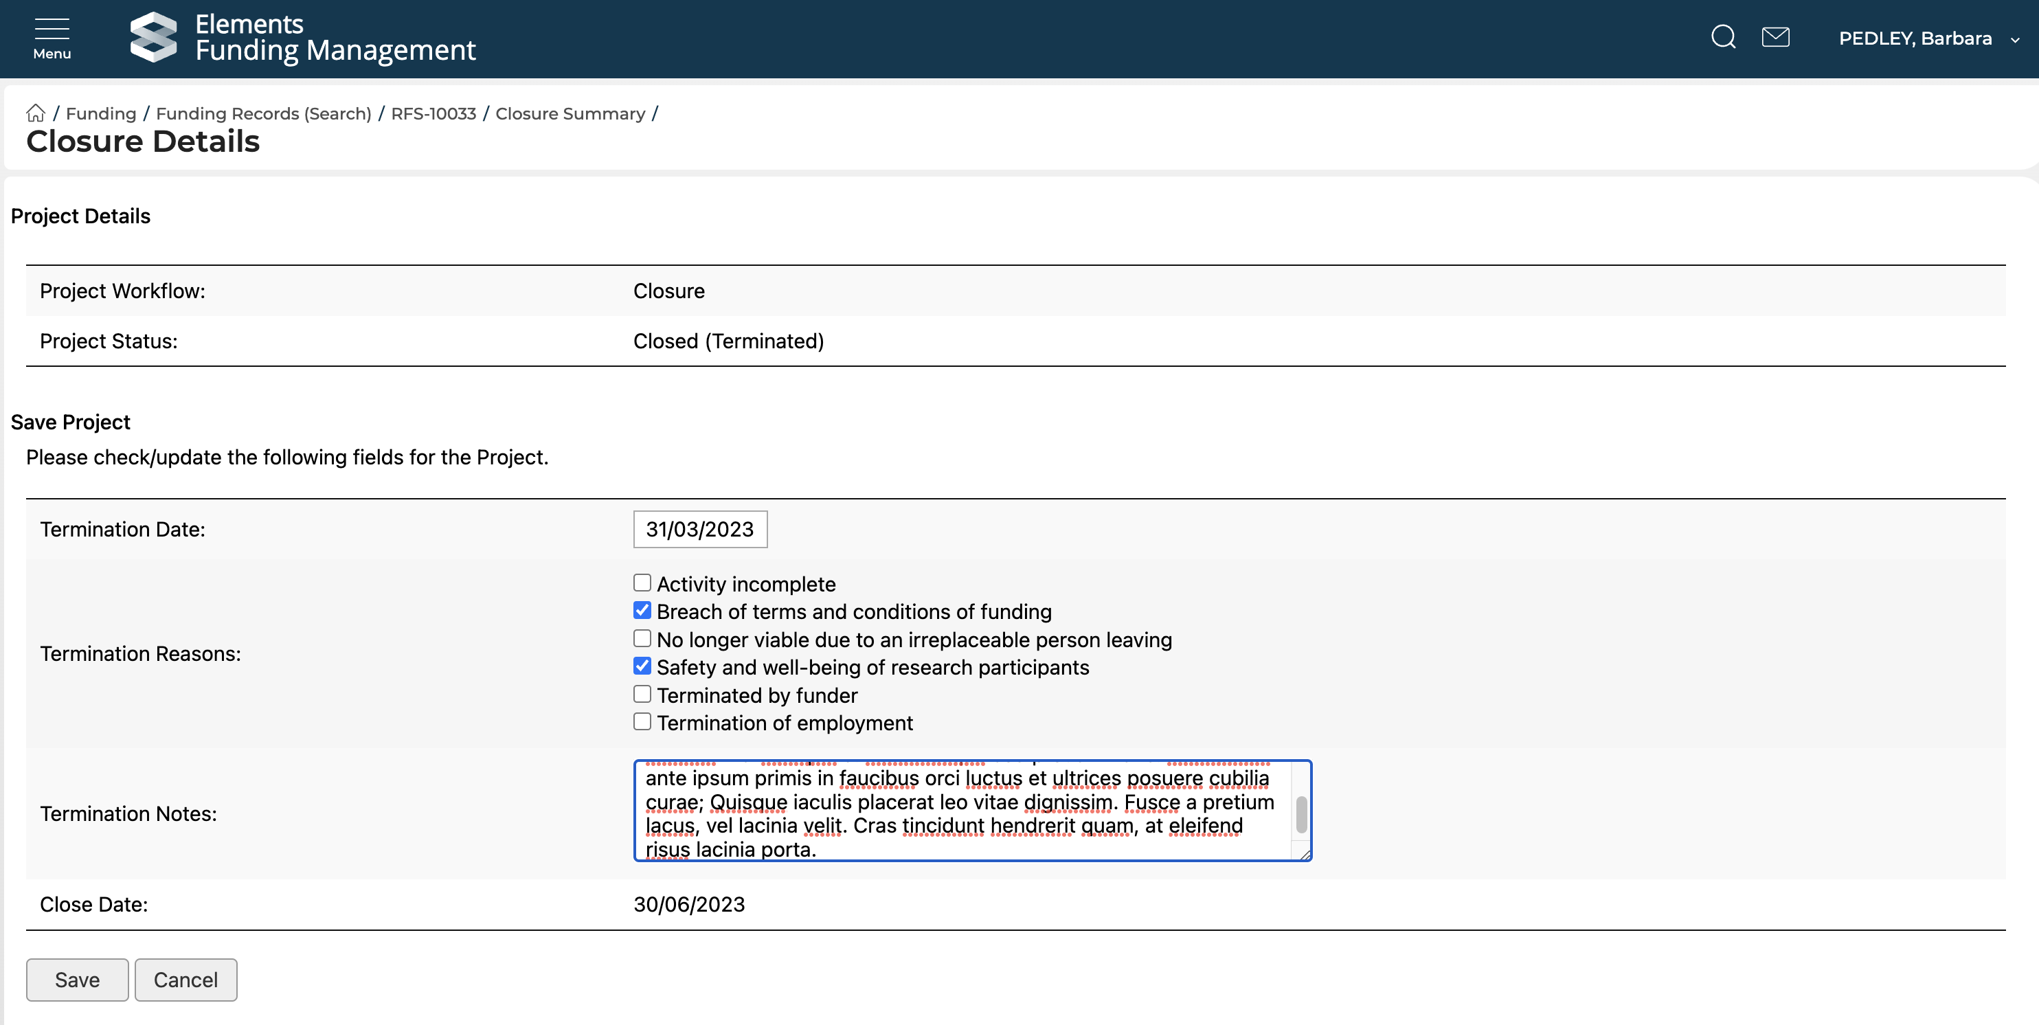
Task: Return to Closure Summary breadcrumb
Action: [x=570, y=113]
